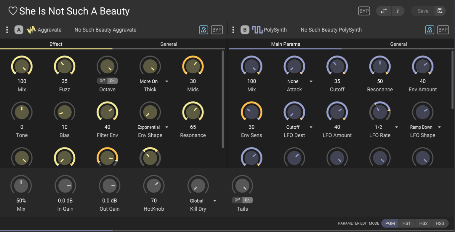Toggle the metronome tempo icon for PolySynth
The width and height of the screenshot is (455, 232).
tap(430, 30)
